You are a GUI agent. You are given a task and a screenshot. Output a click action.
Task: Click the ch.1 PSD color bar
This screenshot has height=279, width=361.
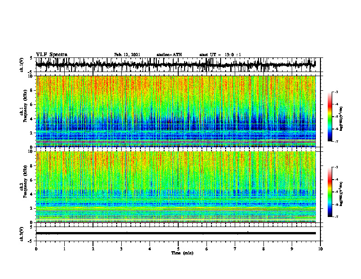330,117
